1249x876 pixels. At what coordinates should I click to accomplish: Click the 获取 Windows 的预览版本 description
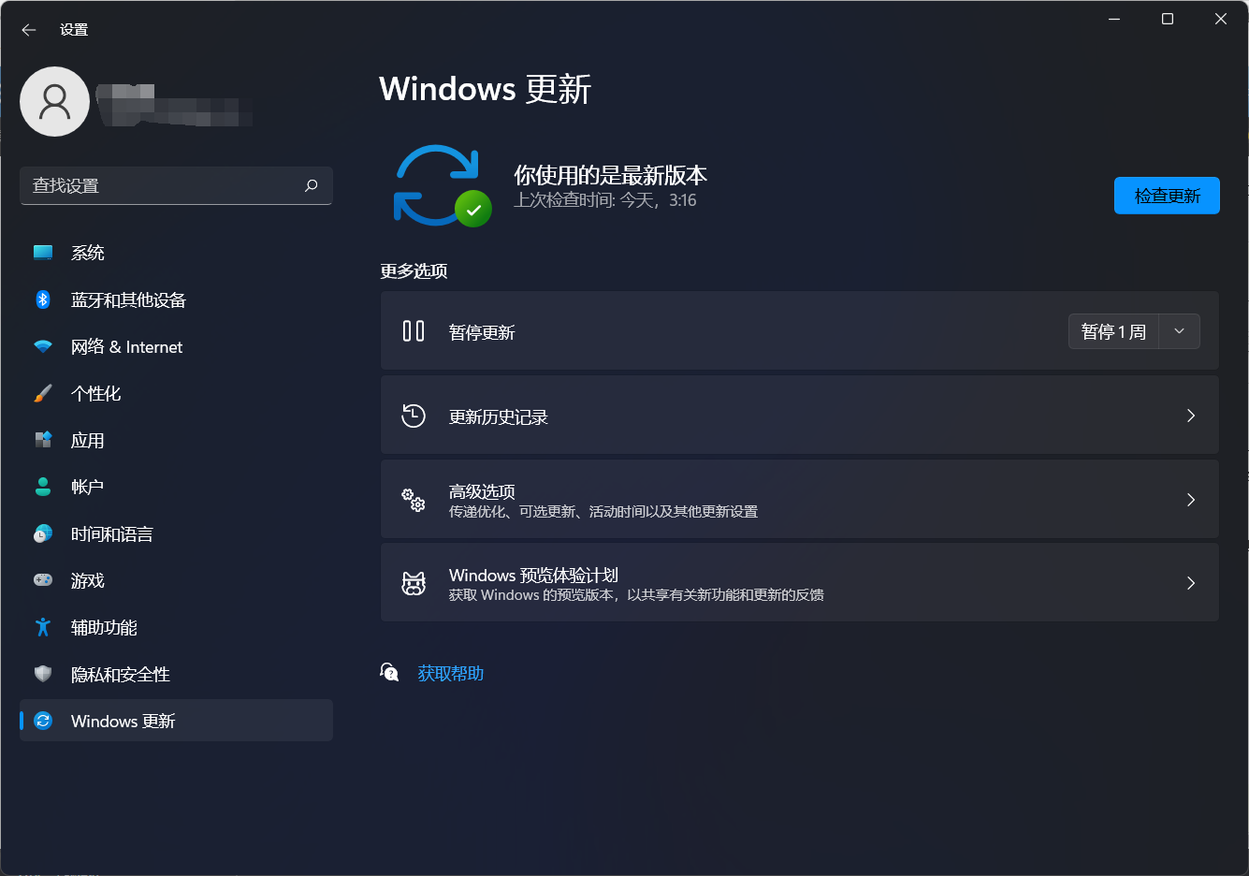(x=636, y=595)
